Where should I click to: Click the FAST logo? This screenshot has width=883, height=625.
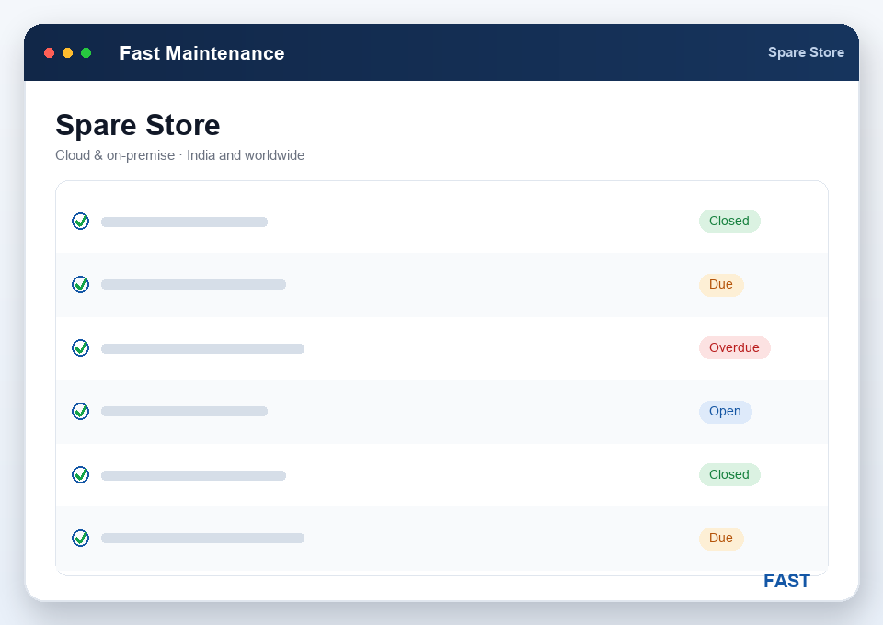786,581
